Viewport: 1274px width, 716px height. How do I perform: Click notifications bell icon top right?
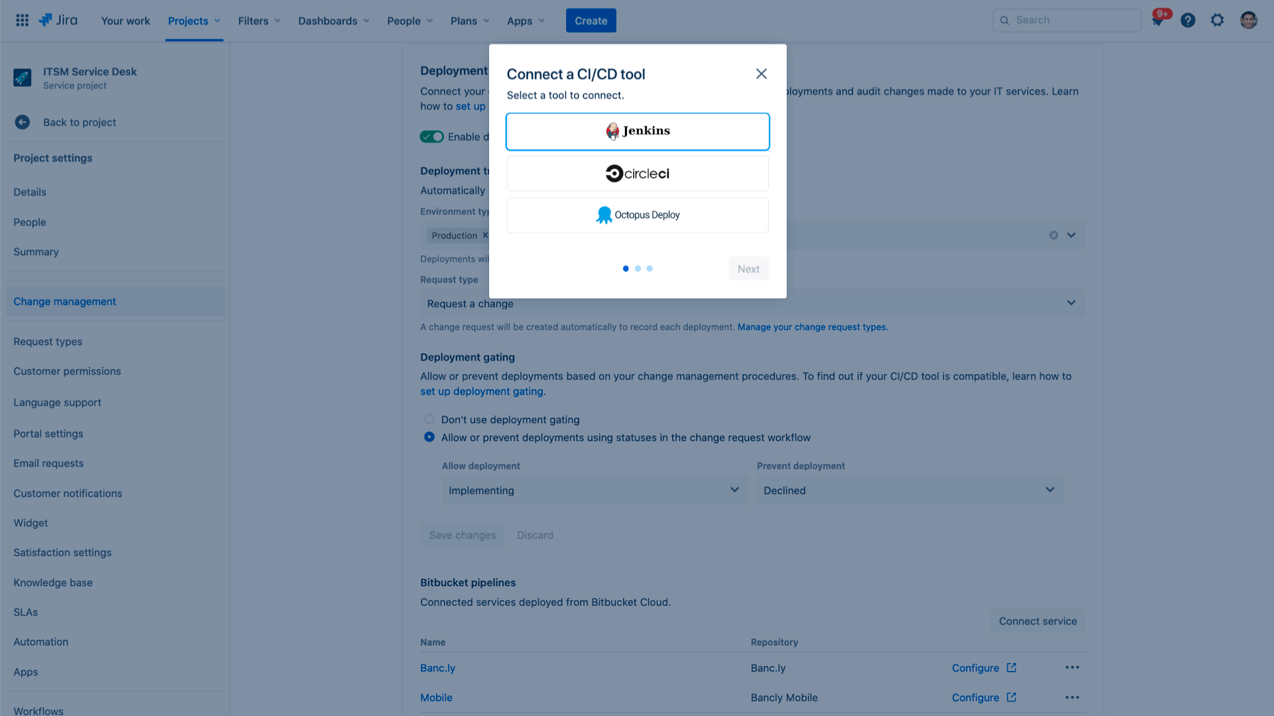tap(1158, 20)
